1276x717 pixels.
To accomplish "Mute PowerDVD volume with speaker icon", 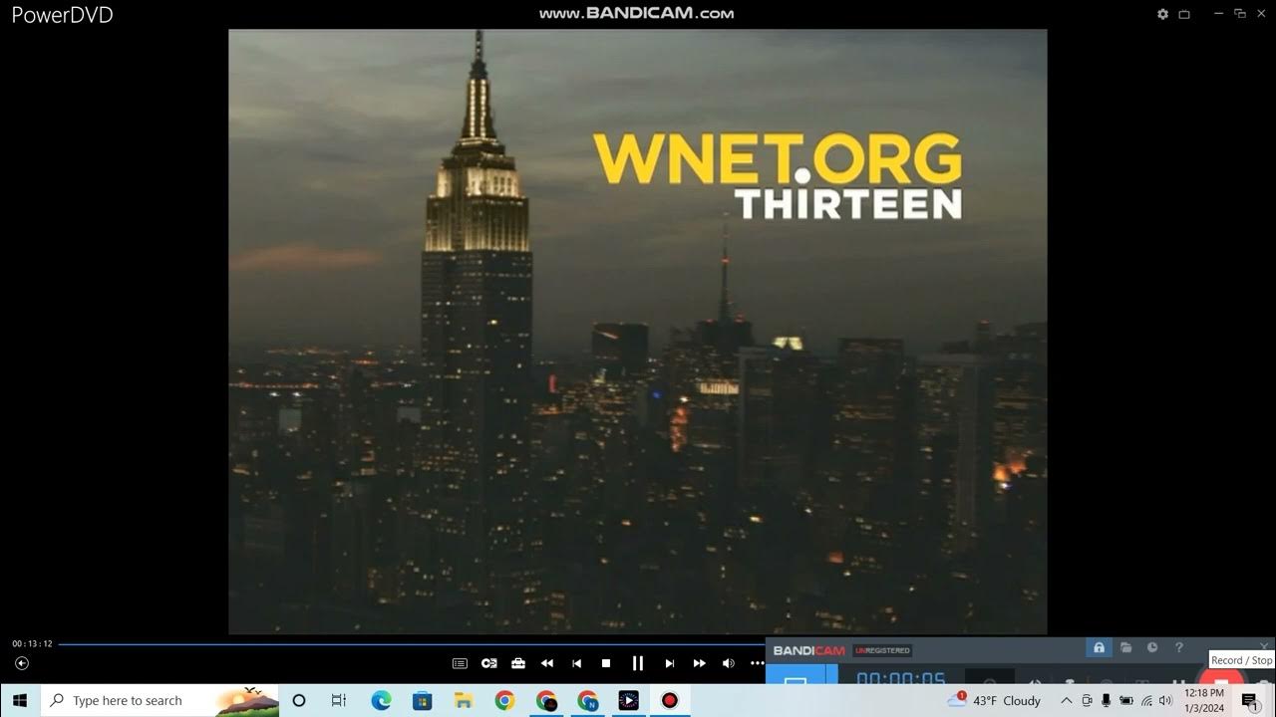I will click(x=729, y=663).
